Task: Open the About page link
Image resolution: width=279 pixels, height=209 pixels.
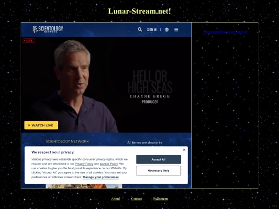Action: [x=116, y=199]
